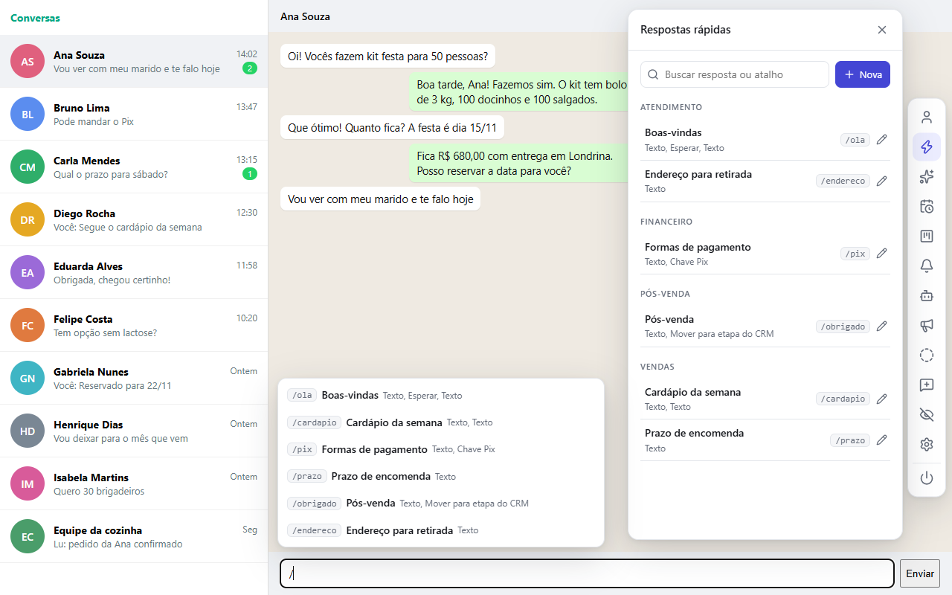Open Bruno Lima's conversation
952x595 pixels.
pyautogui.click(x=134, y=114)
